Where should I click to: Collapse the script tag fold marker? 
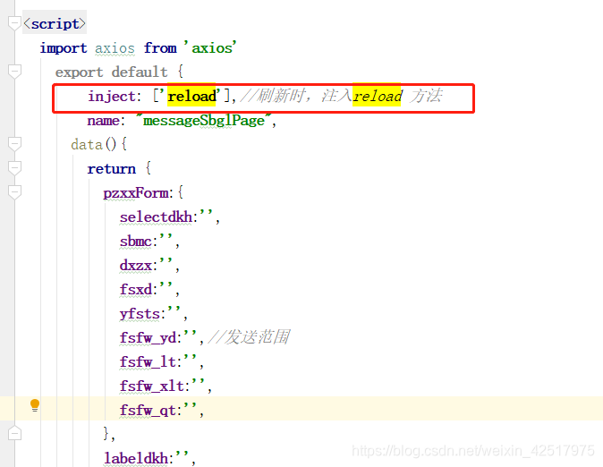14,23
